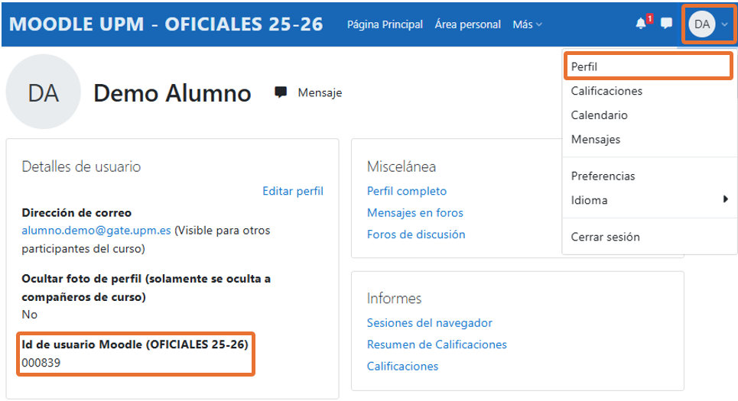This screenshot has height=401, width=738.
Task: Open Resumen de Calificaciones report
Action: click(437, 344)
